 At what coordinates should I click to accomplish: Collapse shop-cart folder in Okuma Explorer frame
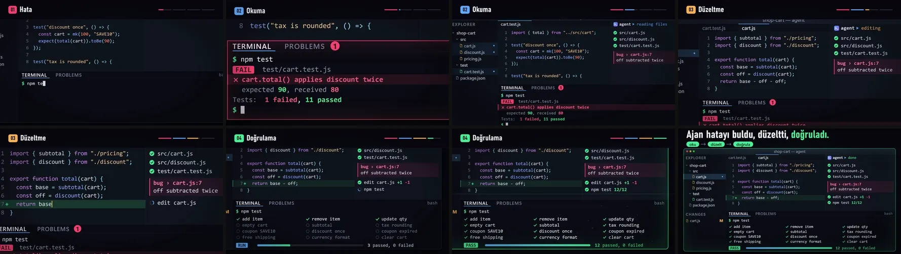454,33
